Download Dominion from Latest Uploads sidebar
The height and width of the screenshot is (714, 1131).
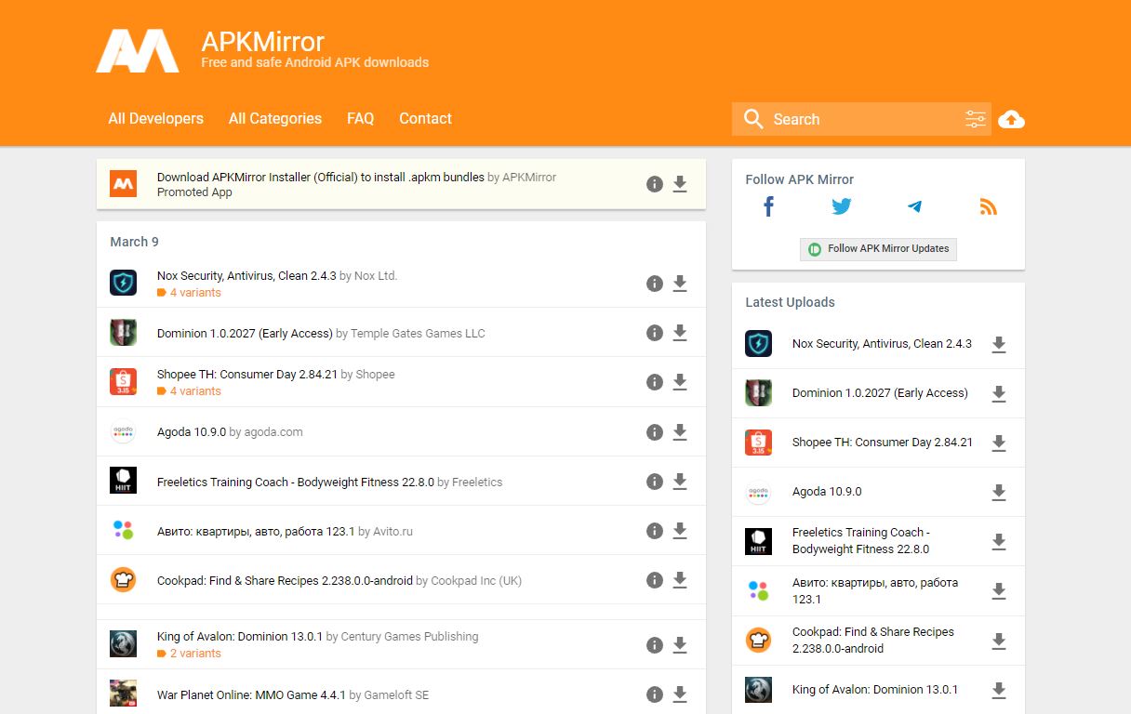tap(999, 394)
